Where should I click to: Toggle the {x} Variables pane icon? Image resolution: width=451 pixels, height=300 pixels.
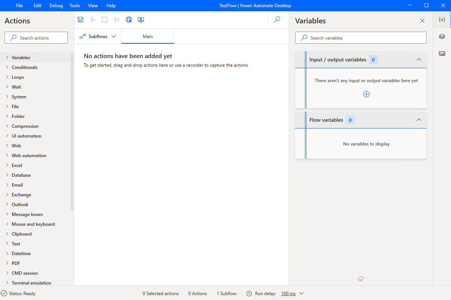[442, 20]
